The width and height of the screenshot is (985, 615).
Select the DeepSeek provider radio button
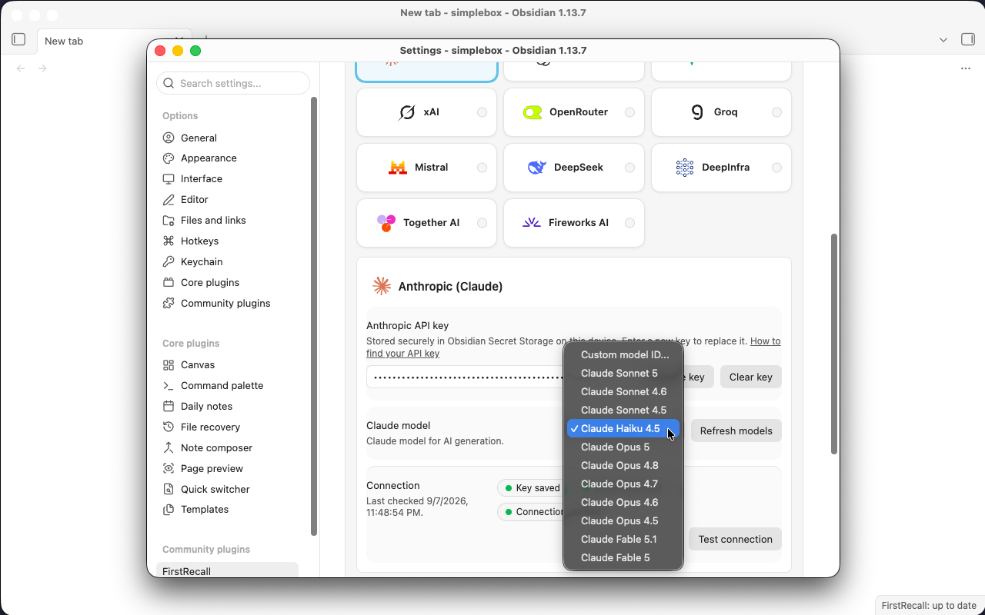click(x=629, y=168)
